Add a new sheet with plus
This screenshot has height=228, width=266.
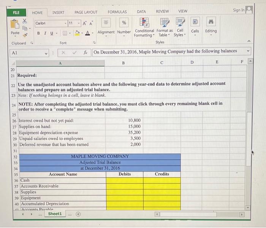click(x=78, y=214)
